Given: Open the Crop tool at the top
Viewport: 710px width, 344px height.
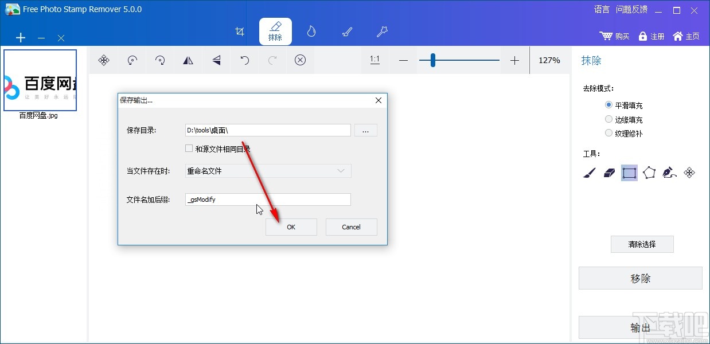Looking at the screenshot, I should 240,32.
